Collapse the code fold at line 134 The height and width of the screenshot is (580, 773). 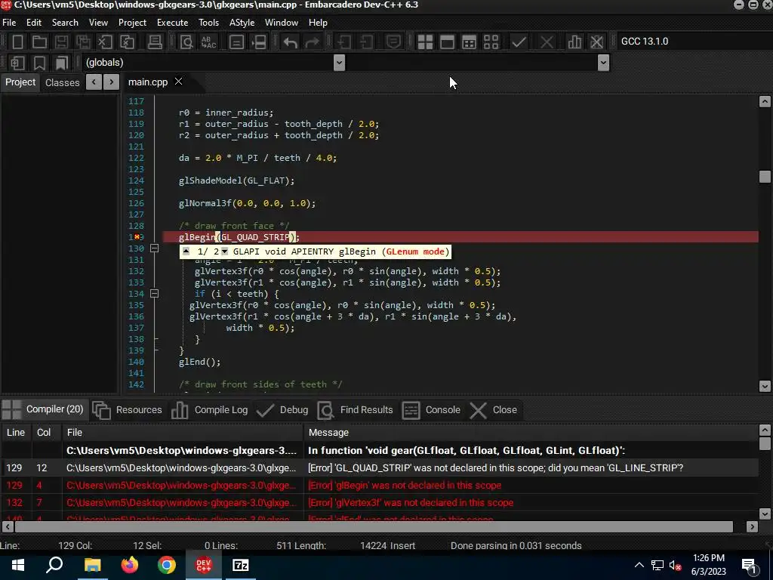coord(154,294)
